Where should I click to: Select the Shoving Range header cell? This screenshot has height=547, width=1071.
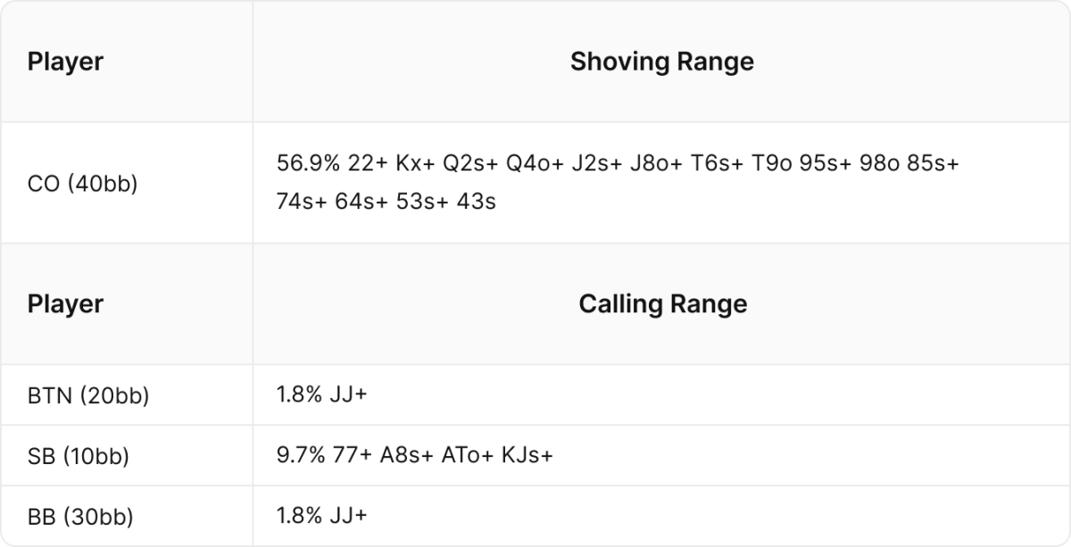[661, 62]
